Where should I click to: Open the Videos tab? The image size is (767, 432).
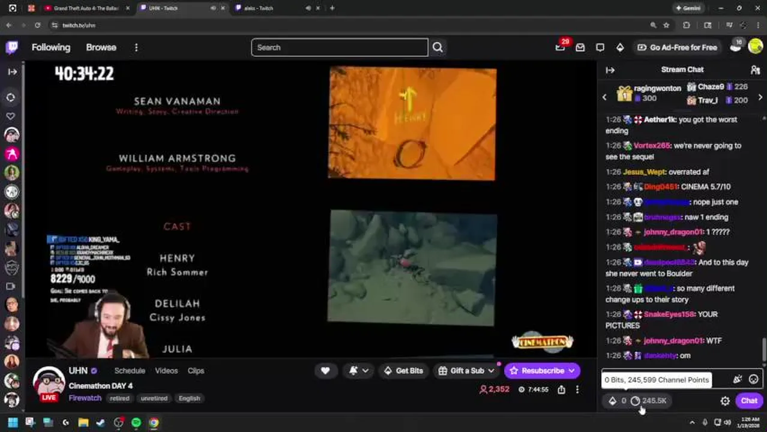(166, 371)
